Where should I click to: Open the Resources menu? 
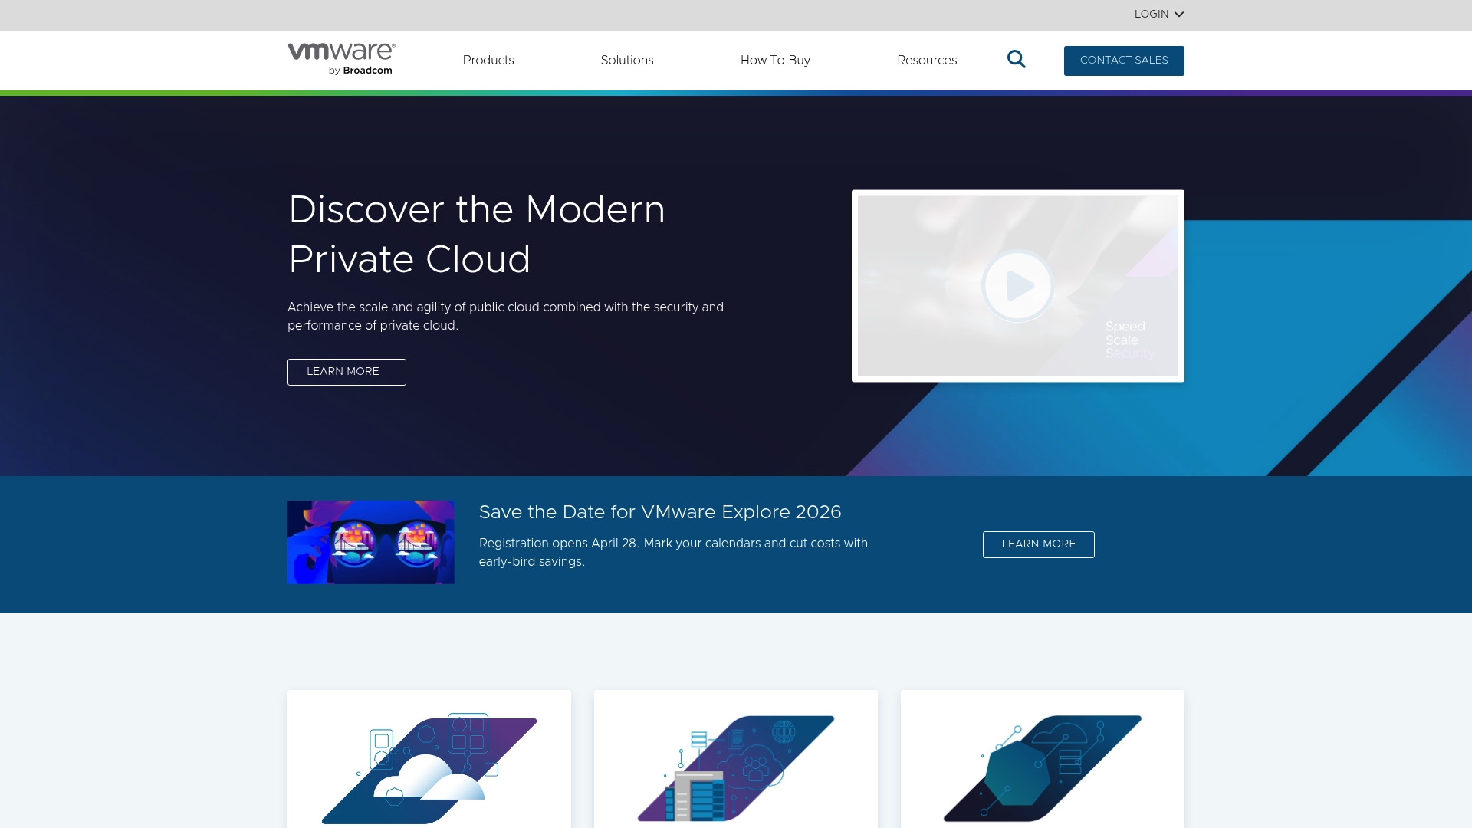point(926,60)
